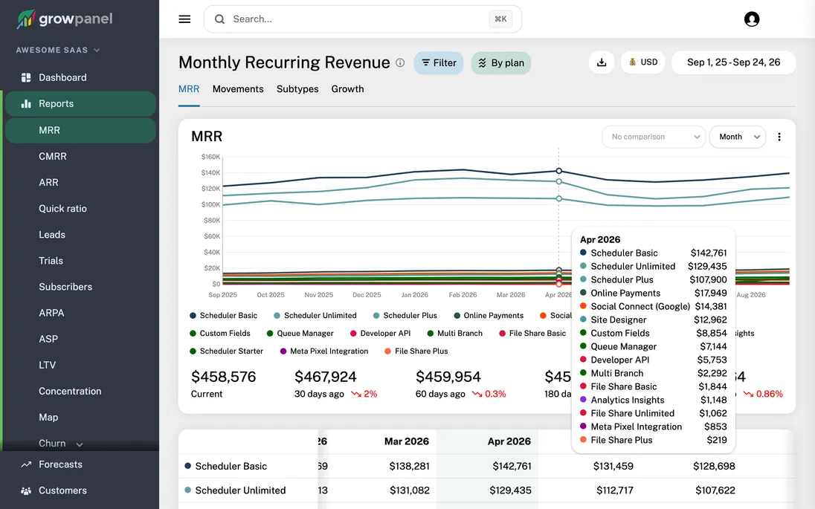
Task: Toggle Scheduler Unlimited series in legend
Action: point(315,315)
